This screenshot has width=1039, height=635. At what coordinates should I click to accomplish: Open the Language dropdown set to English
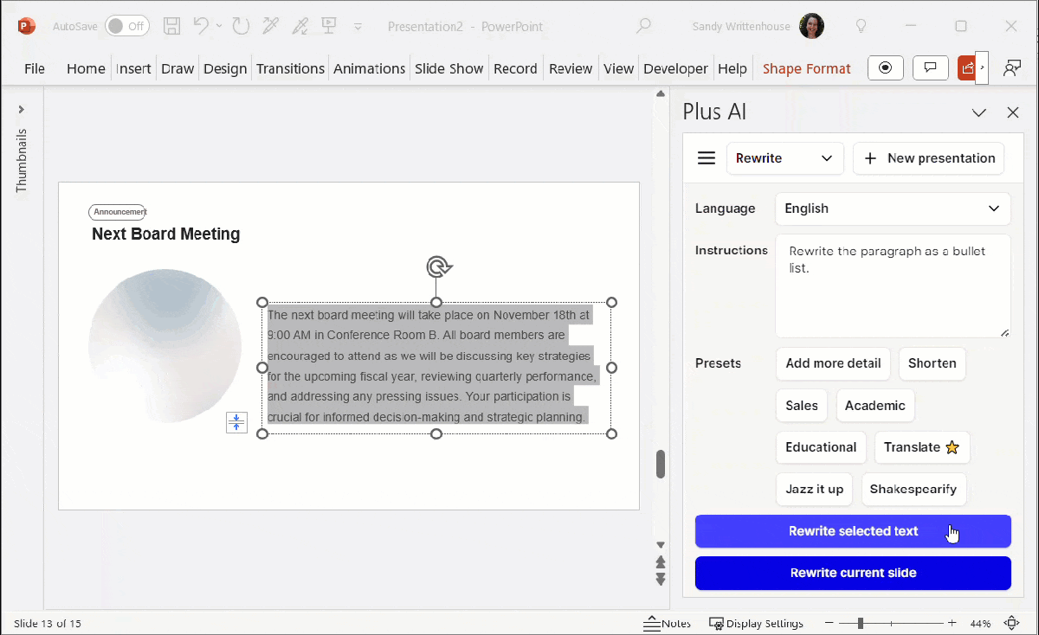pos(892,208)
